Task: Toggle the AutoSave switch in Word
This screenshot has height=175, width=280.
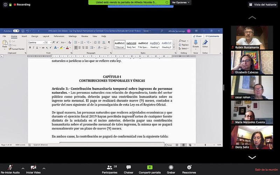Action: [16, 31]
